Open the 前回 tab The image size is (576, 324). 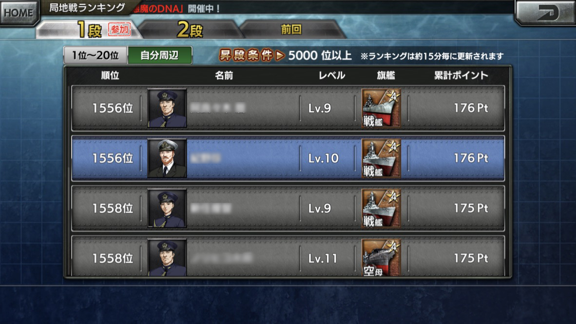tap(292, 29)
